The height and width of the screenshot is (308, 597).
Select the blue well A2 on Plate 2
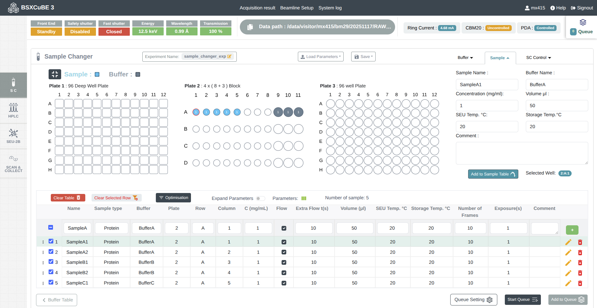(x=206, y=112)
